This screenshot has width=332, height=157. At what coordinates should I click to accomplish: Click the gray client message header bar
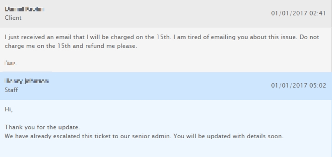166,14
